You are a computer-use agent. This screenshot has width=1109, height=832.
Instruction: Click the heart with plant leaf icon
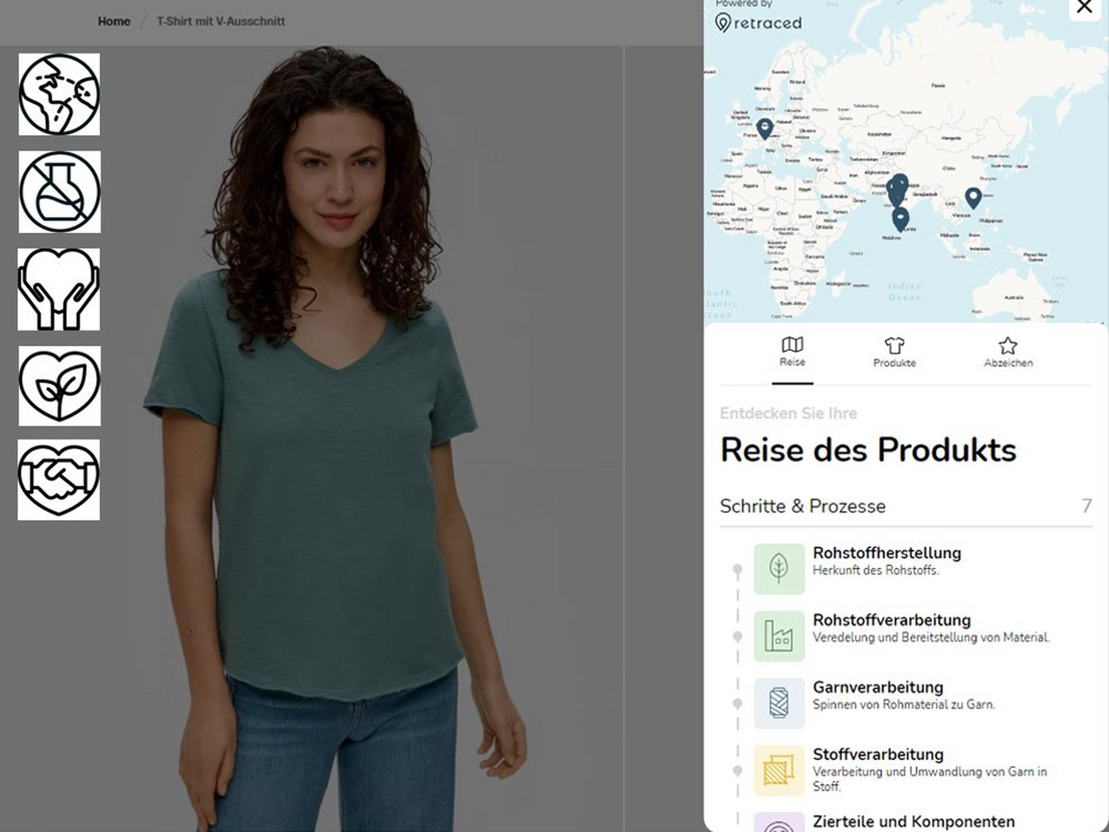(60, 386)
